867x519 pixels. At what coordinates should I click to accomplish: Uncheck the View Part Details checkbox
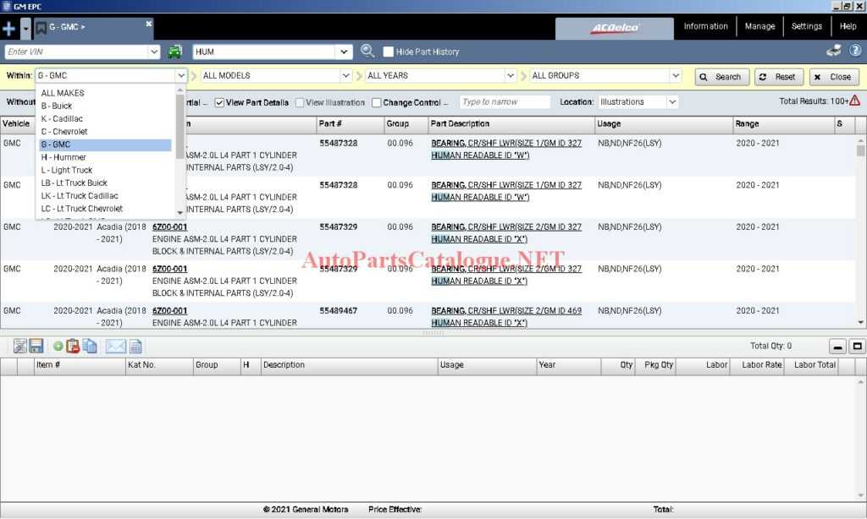point(218,102)
